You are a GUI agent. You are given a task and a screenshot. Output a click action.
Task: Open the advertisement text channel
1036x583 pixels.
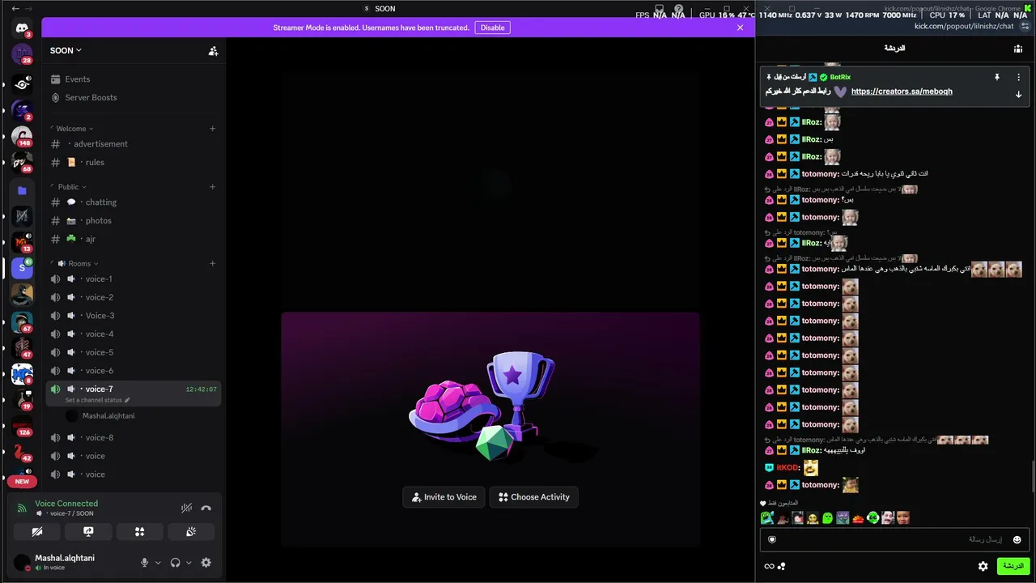(x=134, y=144)
